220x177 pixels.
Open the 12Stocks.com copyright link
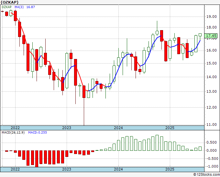[206, 175]
